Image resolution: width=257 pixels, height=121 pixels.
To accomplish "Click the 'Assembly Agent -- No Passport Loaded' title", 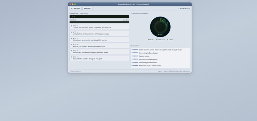I will click(133, 4).
